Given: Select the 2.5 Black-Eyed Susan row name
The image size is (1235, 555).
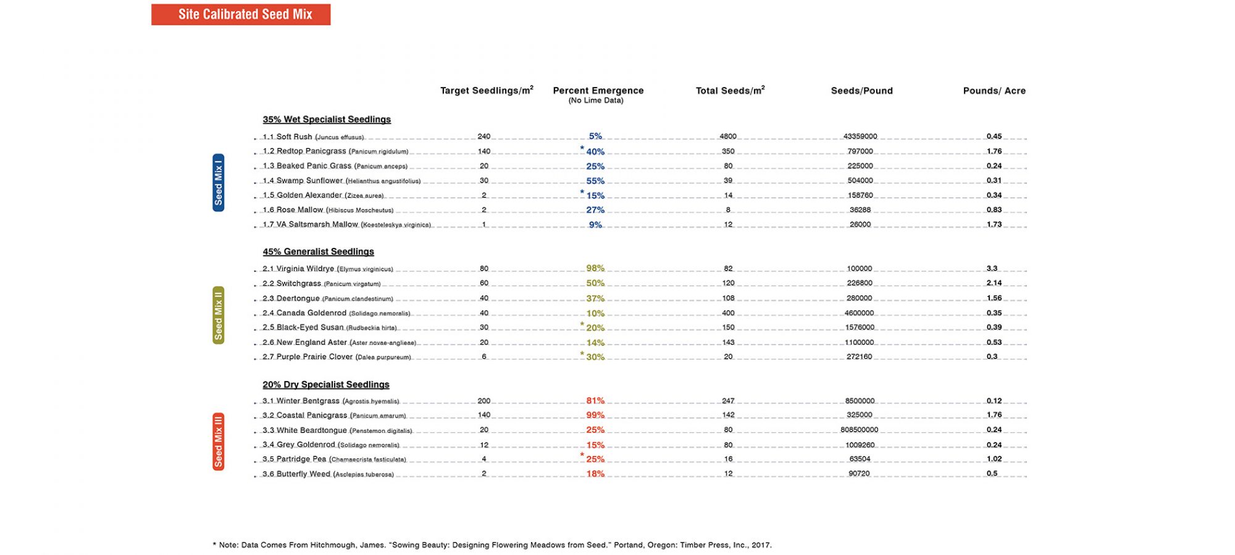Looking at the screenshot, I should (x=330, y=327).
